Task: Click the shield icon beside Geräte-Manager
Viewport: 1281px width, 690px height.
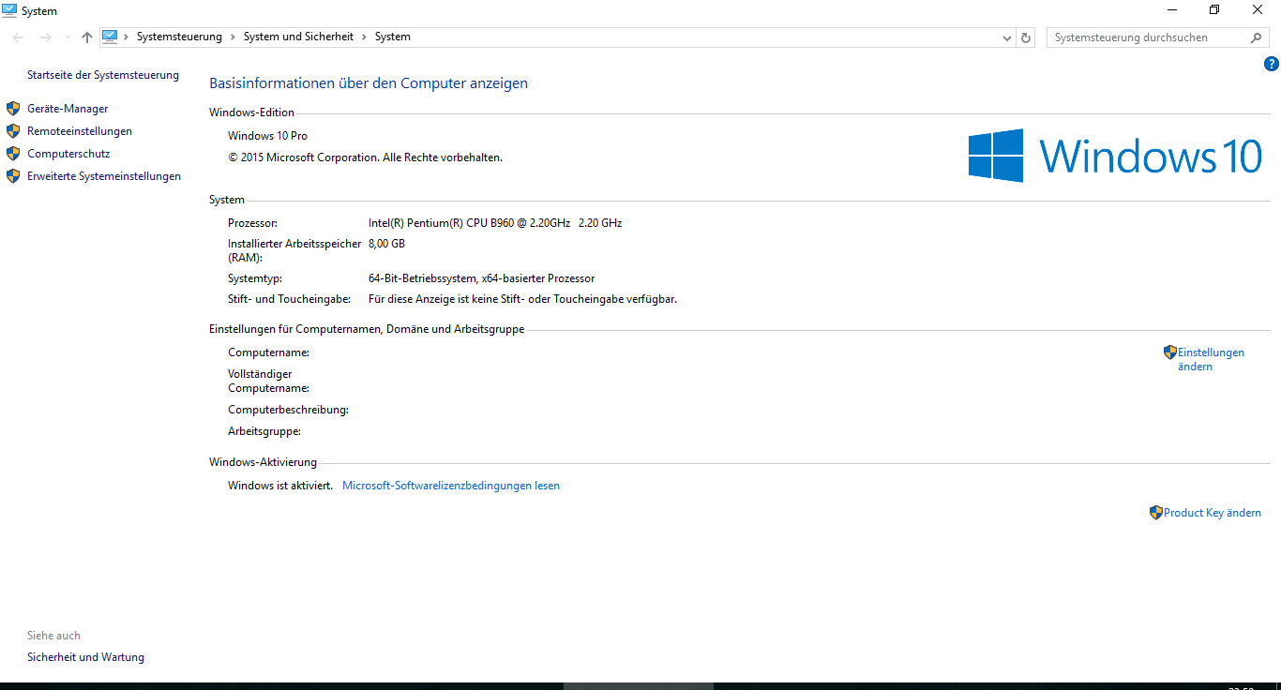Action: (13, 109)
